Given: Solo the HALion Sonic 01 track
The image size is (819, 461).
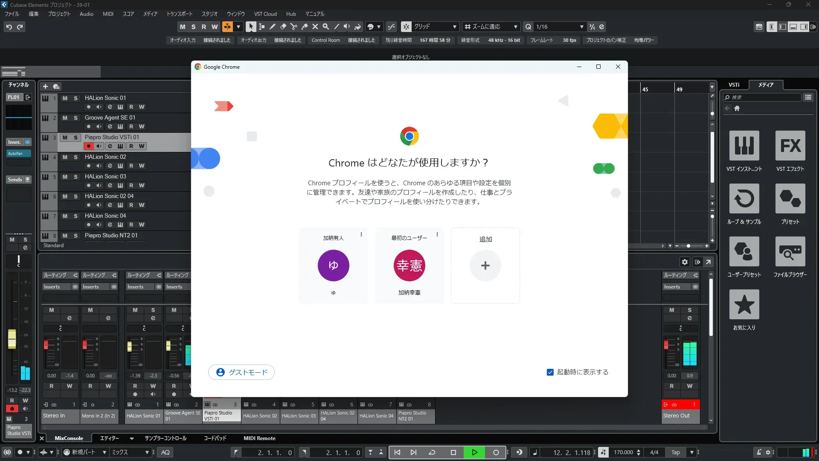Looking at the screenshot, I should (76, 98).
